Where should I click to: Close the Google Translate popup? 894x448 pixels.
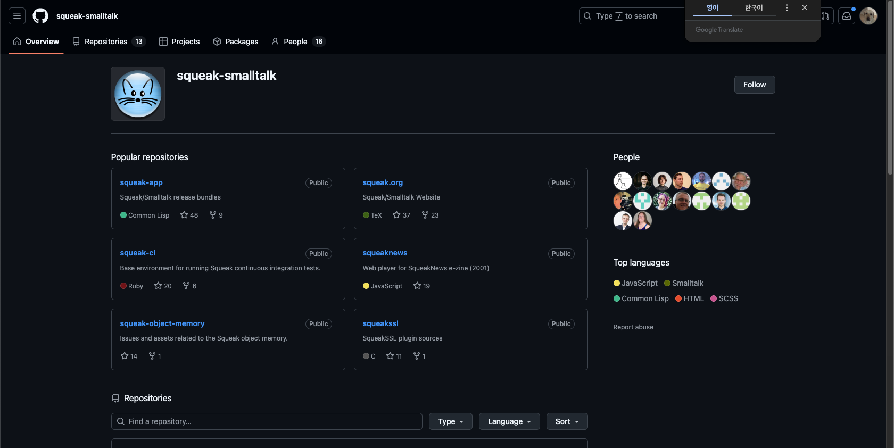(805, 7)
